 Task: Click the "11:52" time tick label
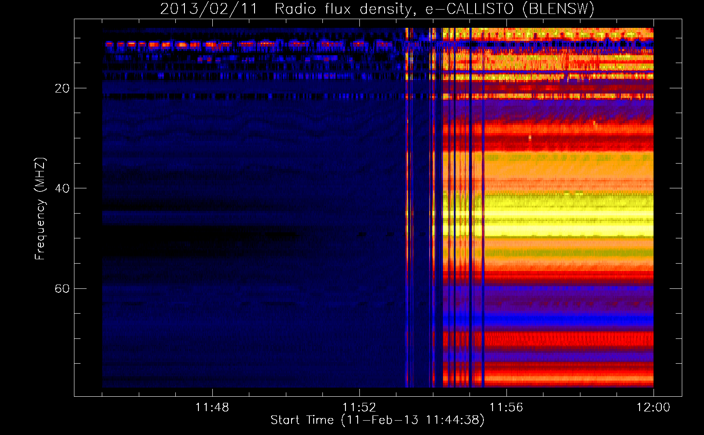pos(359,408)
